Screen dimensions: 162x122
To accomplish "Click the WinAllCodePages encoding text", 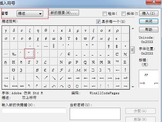I will [104, 93].
